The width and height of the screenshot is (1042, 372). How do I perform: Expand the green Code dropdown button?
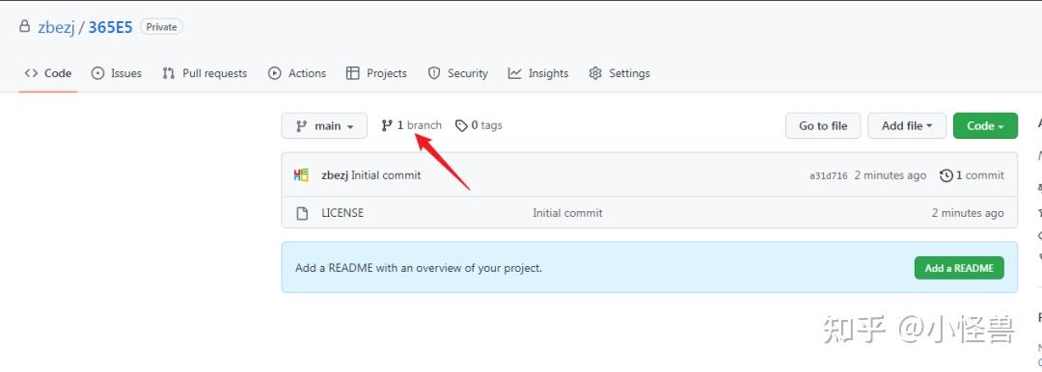985,125
